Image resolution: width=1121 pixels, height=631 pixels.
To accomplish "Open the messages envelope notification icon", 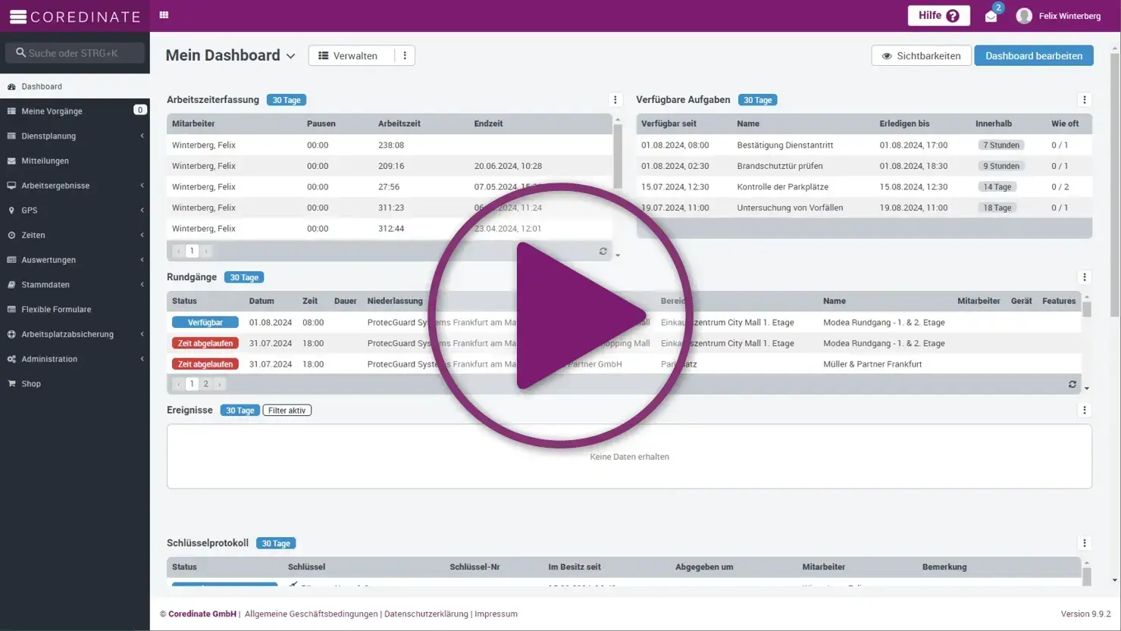I will point(991,17).
